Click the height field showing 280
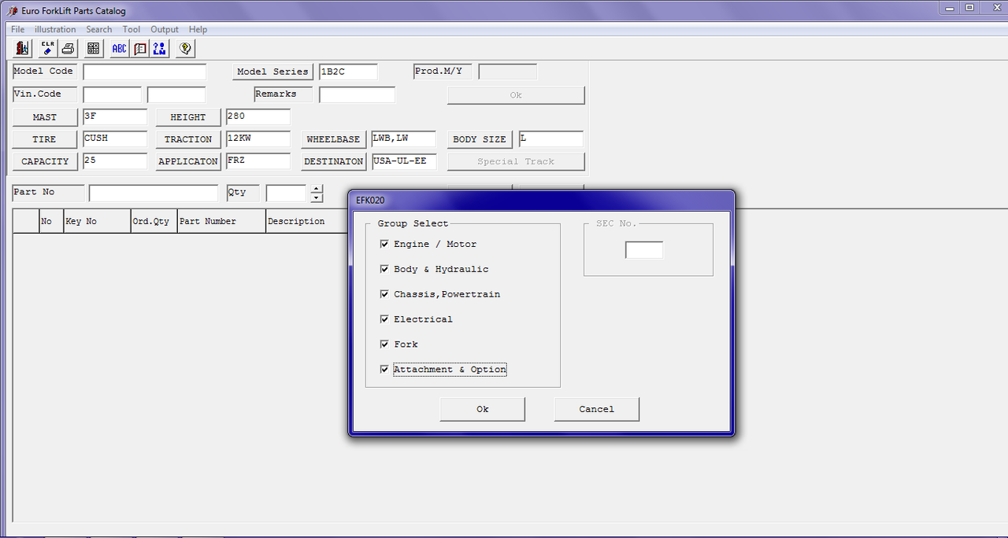This screenshot has width=1008, height=538. coord(258,116)
